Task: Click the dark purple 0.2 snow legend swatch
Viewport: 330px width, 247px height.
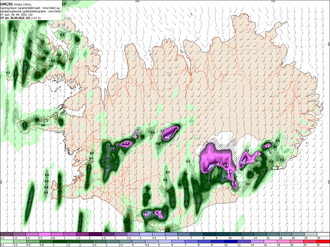Action: pos(6,234)
